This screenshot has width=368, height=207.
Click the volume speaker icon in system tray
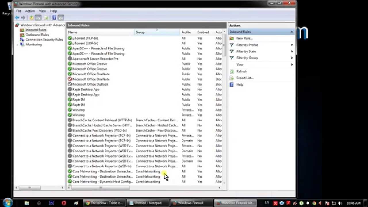tap(340, 203)
